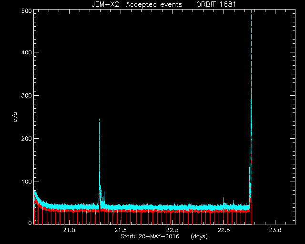Click the 200 y-axis tick label
The width and height of the screenshot is (305, 244).
26,139
